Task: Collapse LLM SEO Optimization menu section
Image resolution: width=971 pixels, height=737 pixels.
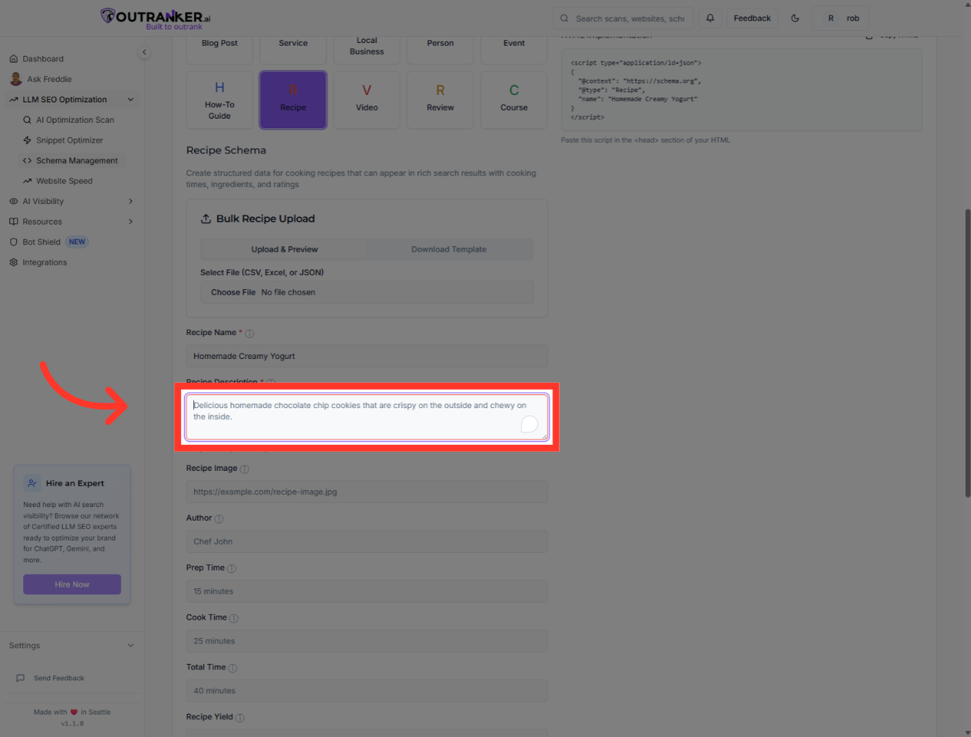Action: pyautogui.click(x=130, y=100)
